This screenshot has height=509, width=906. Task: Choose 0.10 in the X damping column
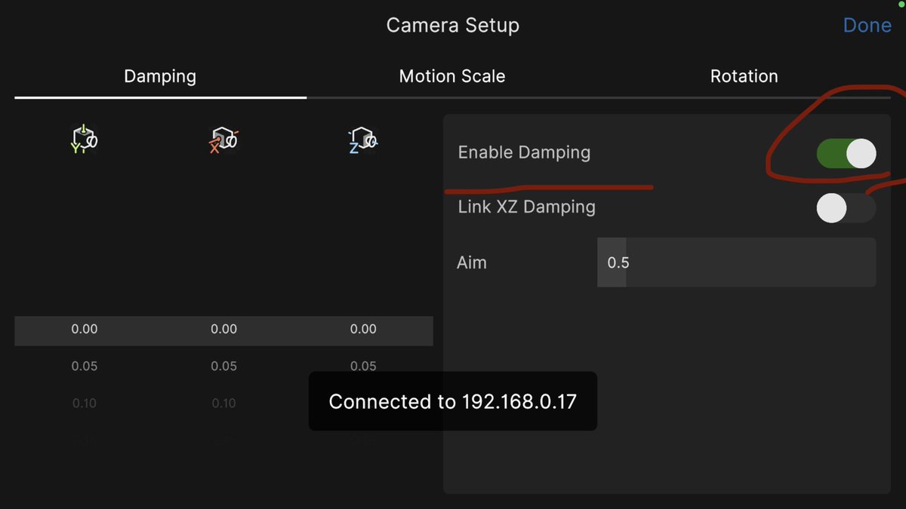223,403
